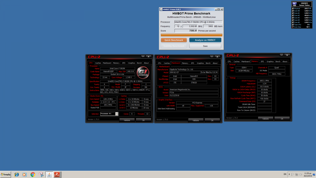This screenshot has height=178, width=316.
Task: Open Memory tab in CPU-Z BIOS window
Action: pos(185,63)
